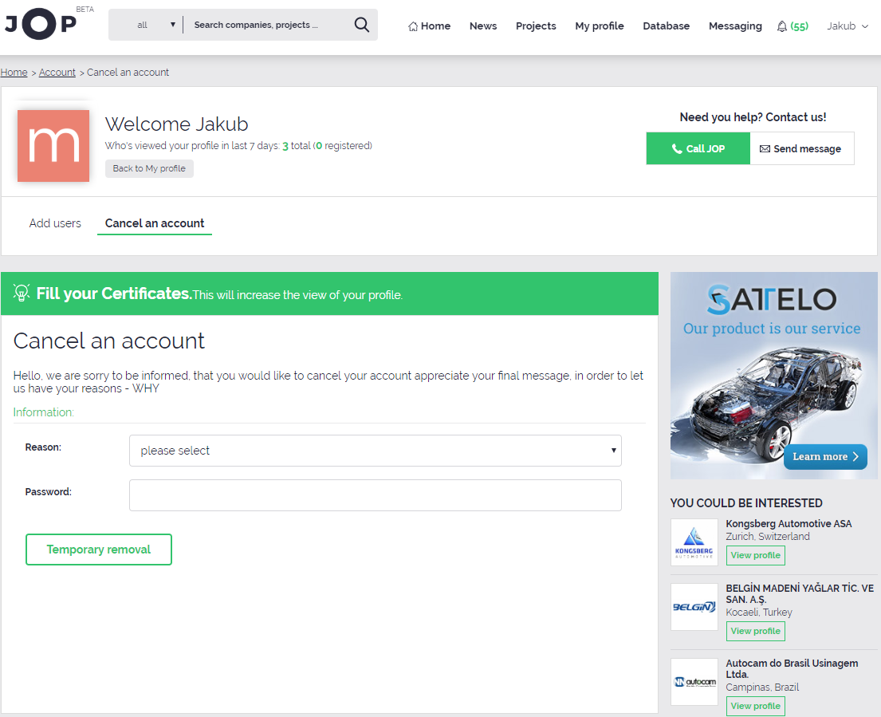Open the Database navigation item
Screen dimensions: 881x717
click(x=667, y=26)
